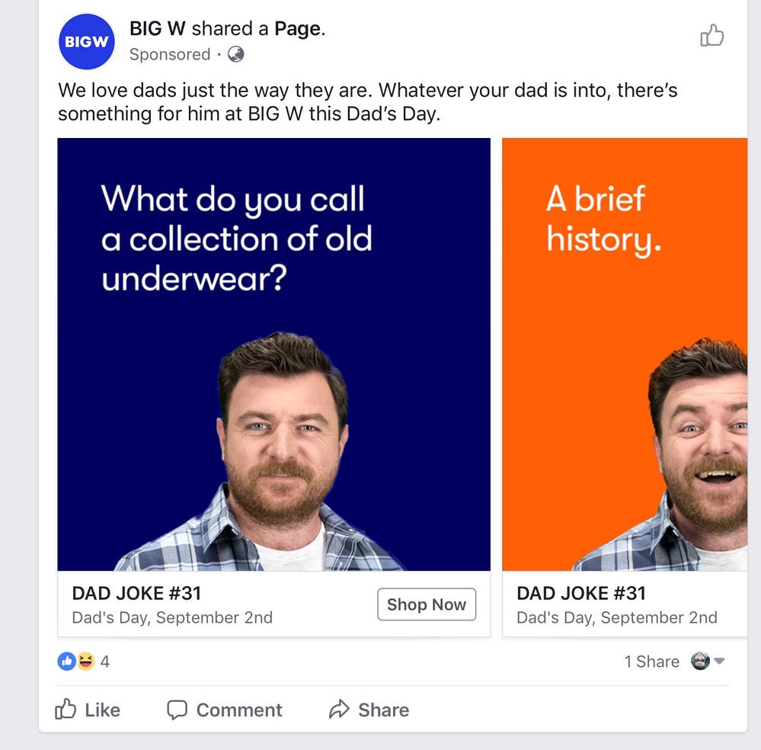
Task: Click the bold Page link in header
Action: click(297, 29)
